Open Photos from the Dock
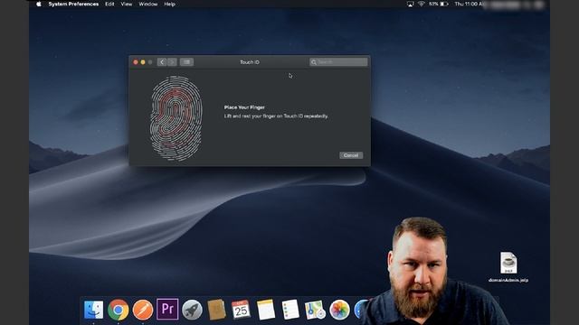Viewport: 579px width, 325px height. tap(339, 309)
